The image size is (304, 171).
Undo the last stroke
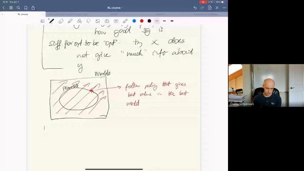195,8
